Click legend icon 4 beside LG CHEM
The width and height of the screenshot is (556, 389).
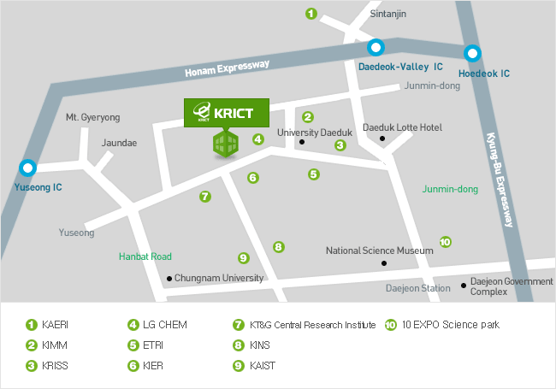click(x=133, y=325)
